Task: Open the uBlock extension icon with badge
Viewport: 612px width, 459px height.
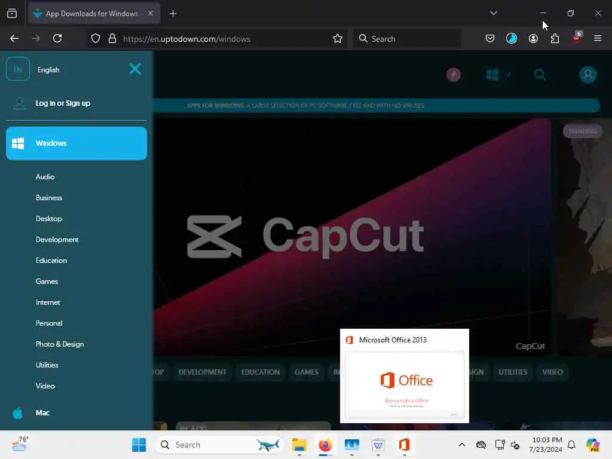Action: coord(577,38)
